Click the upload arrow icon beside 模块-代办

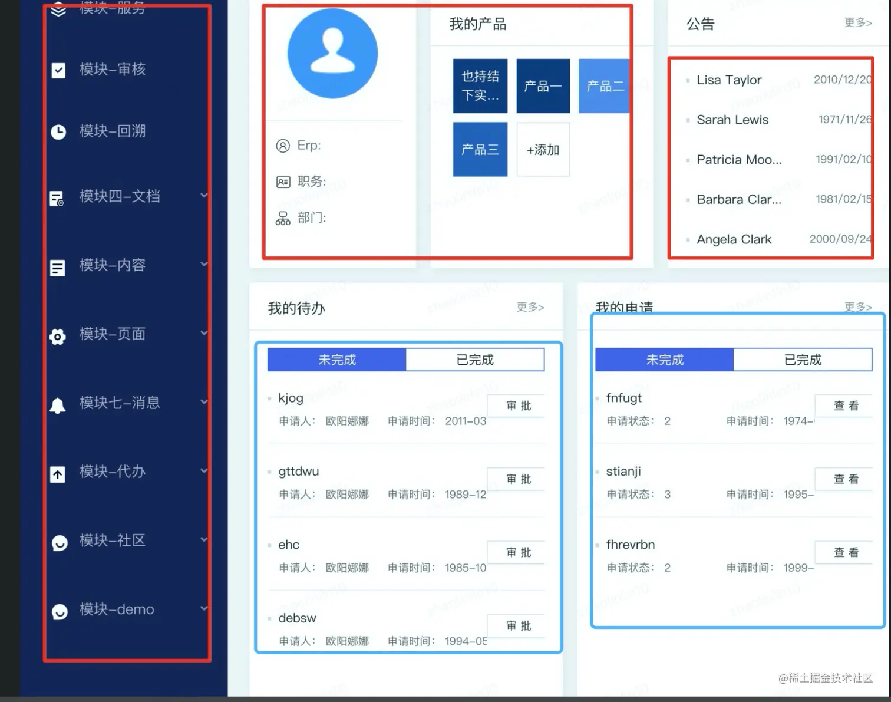tap(57, 474)
